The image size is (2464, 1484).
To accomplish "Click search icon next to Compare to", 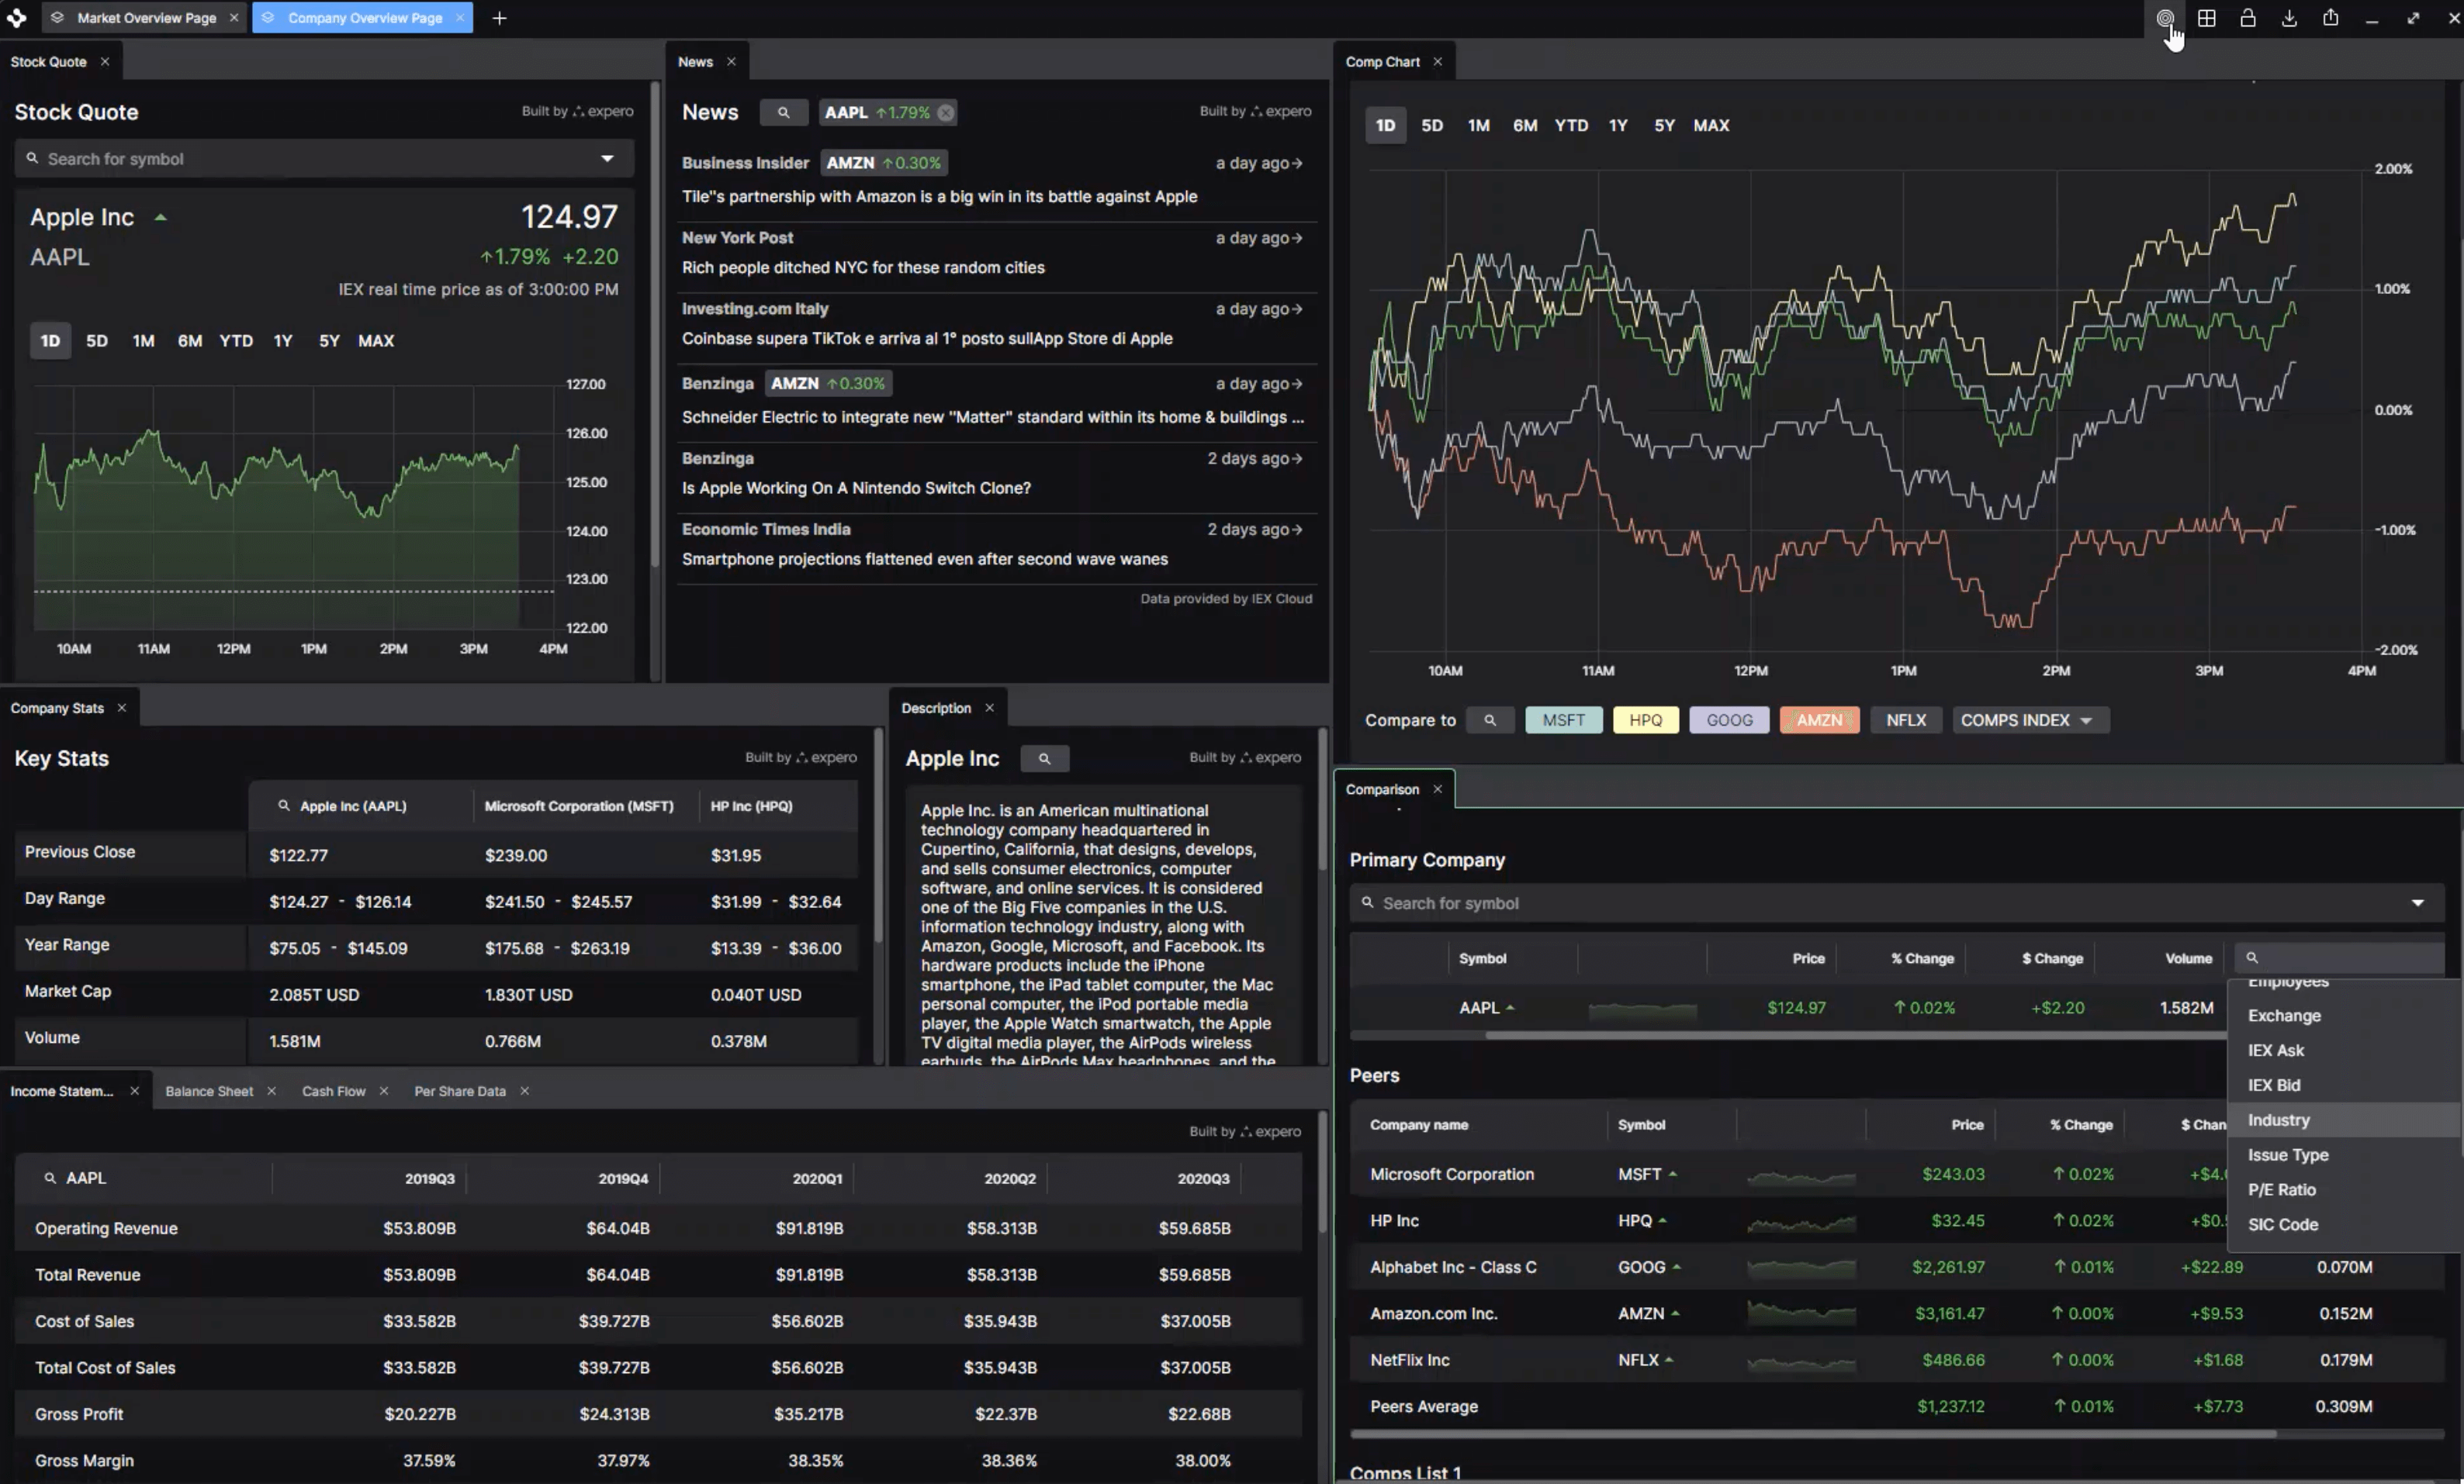I will coord(1490,720).
